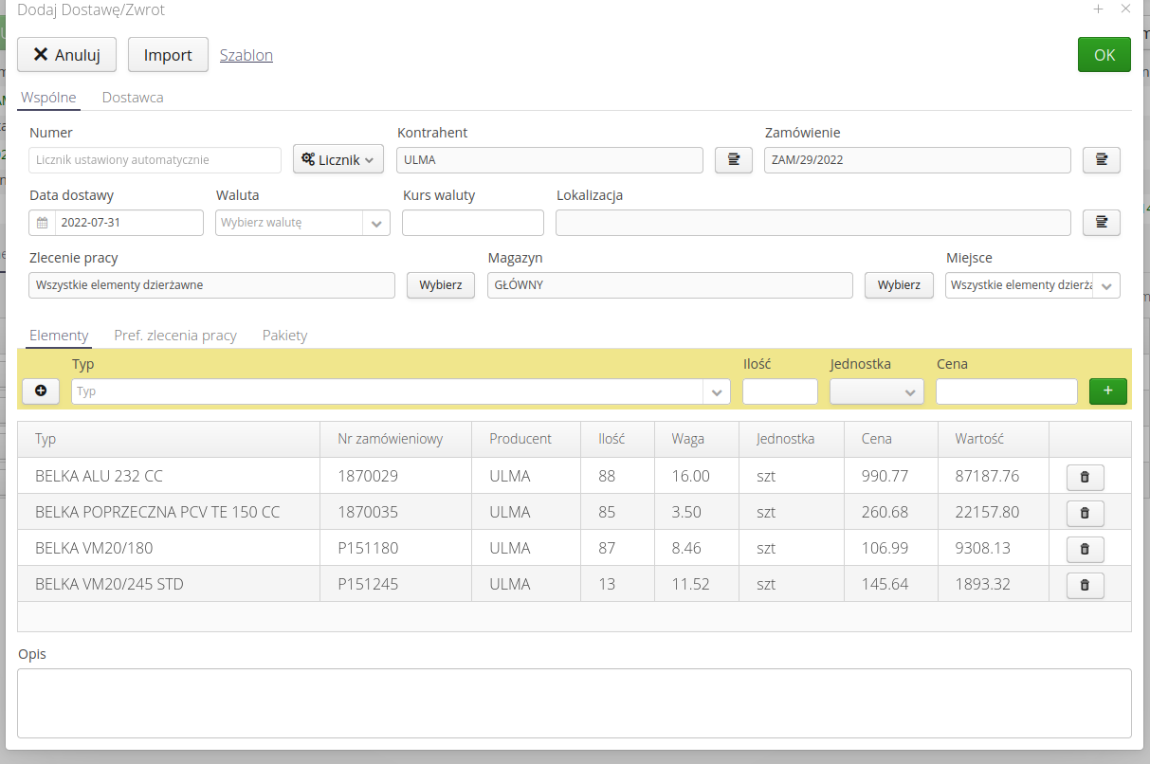Image resolution: width=1150 pixels, height=764 pixels.
Task: Delete the BELKA VM20/245 STD row
Action: click(1085, 585)
